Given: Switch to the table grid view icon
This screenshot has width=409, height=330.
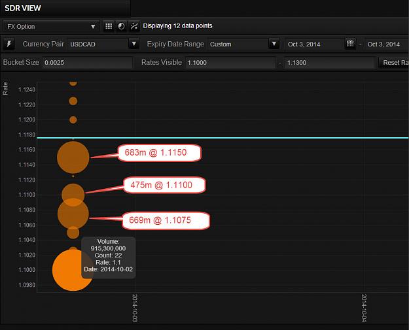Looking at the screenshot, I should 109,26.
